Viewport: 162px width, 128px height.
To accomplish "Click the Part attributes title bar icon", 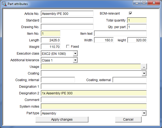I will pyautogui.click(x=4, y=4).
